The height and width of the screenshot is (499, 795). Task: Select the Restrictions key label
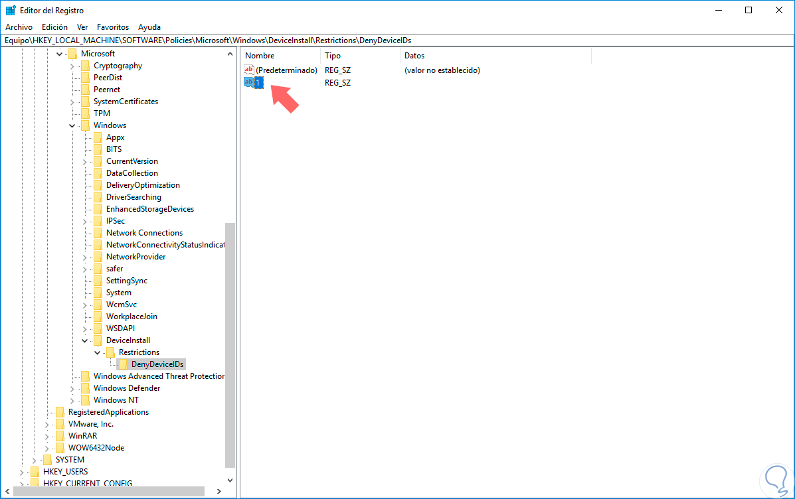point(139,352)
